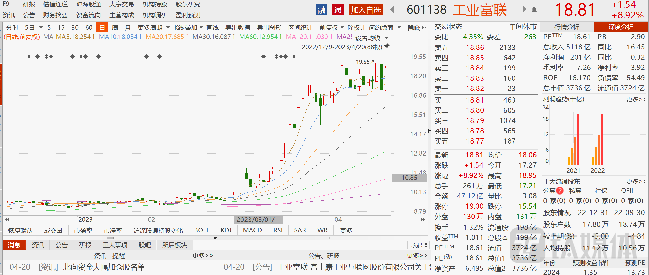Viewport: 649px width, 275px height.
Task: Open the 研报 tab in news panel
Action: tap(85, 245)
